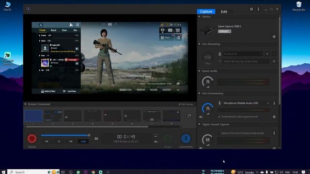Collapse the Stream Command section

[x=25, y=104]
